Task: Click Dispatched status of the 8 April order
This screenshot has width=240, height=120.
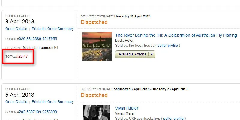Action: coord(94,22)
